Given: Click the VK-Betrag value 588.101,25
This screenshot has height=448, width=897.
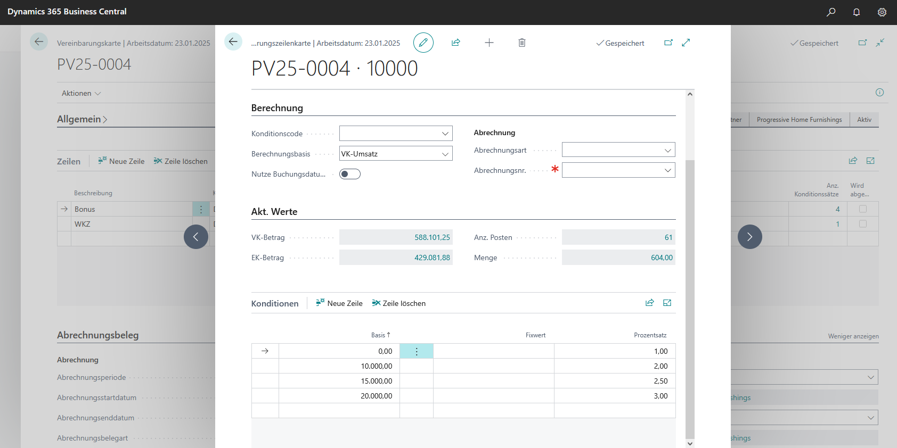Looking at the screenshot, I should (432, 237).
